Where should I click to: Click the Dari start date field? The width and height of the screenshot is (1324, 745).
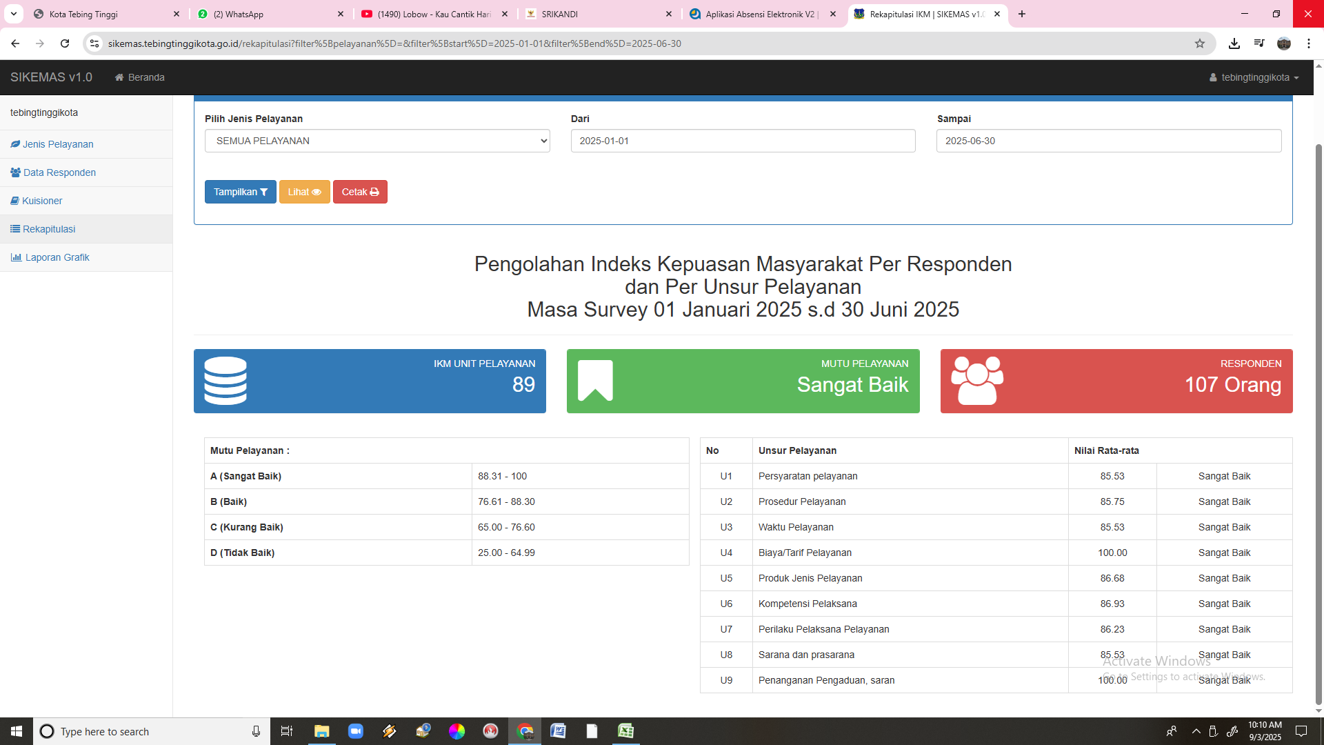[743, 141]
